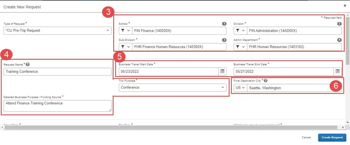
Task: Click the Sub-Division filter funnel icon
Action: 123,47
